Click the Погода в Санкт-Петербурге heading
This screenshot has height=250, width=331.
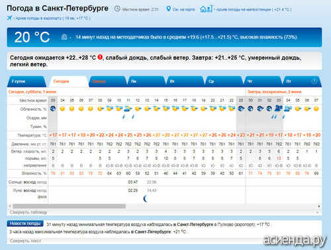pyautogui.click(x=58, y=8)
